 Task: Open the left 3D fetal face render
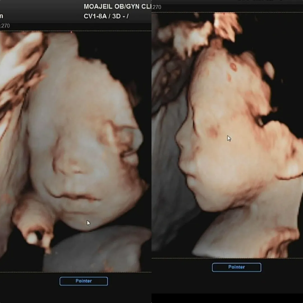pos(75,151)
